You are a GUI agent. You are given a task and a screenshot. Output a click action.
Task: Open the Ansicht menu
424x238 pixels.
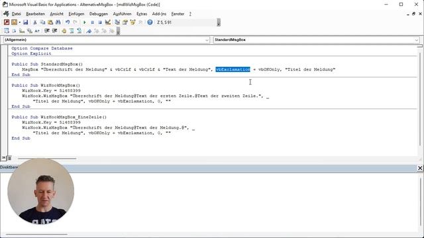[56, 14]
